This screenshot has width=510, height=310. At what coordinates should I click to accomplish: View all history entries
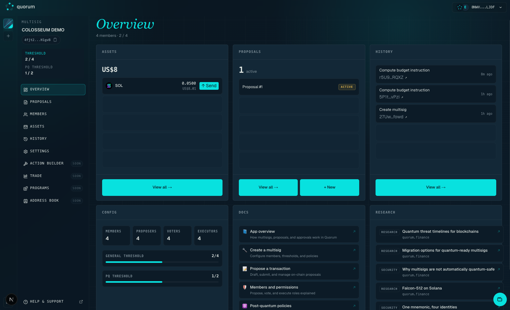436,188
